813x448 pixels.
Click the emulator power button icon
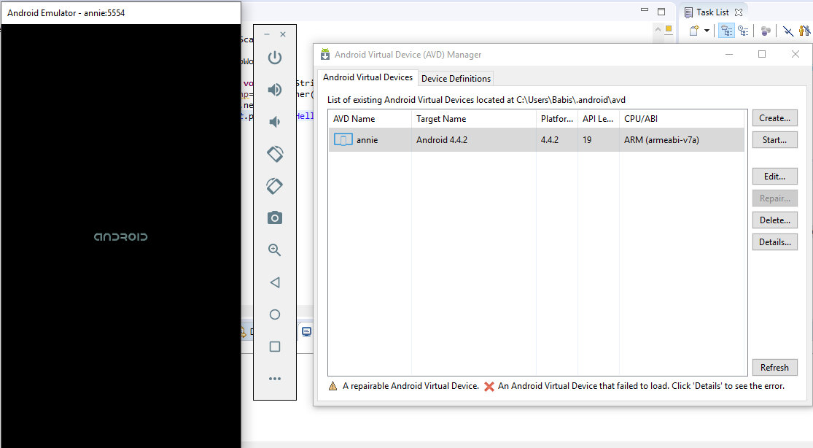click(x=275, y=58)
